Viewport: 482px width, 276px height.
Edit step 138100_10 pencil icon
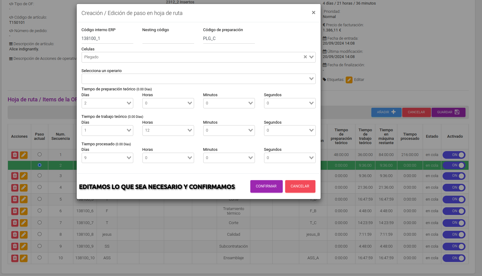pos(24,258)
